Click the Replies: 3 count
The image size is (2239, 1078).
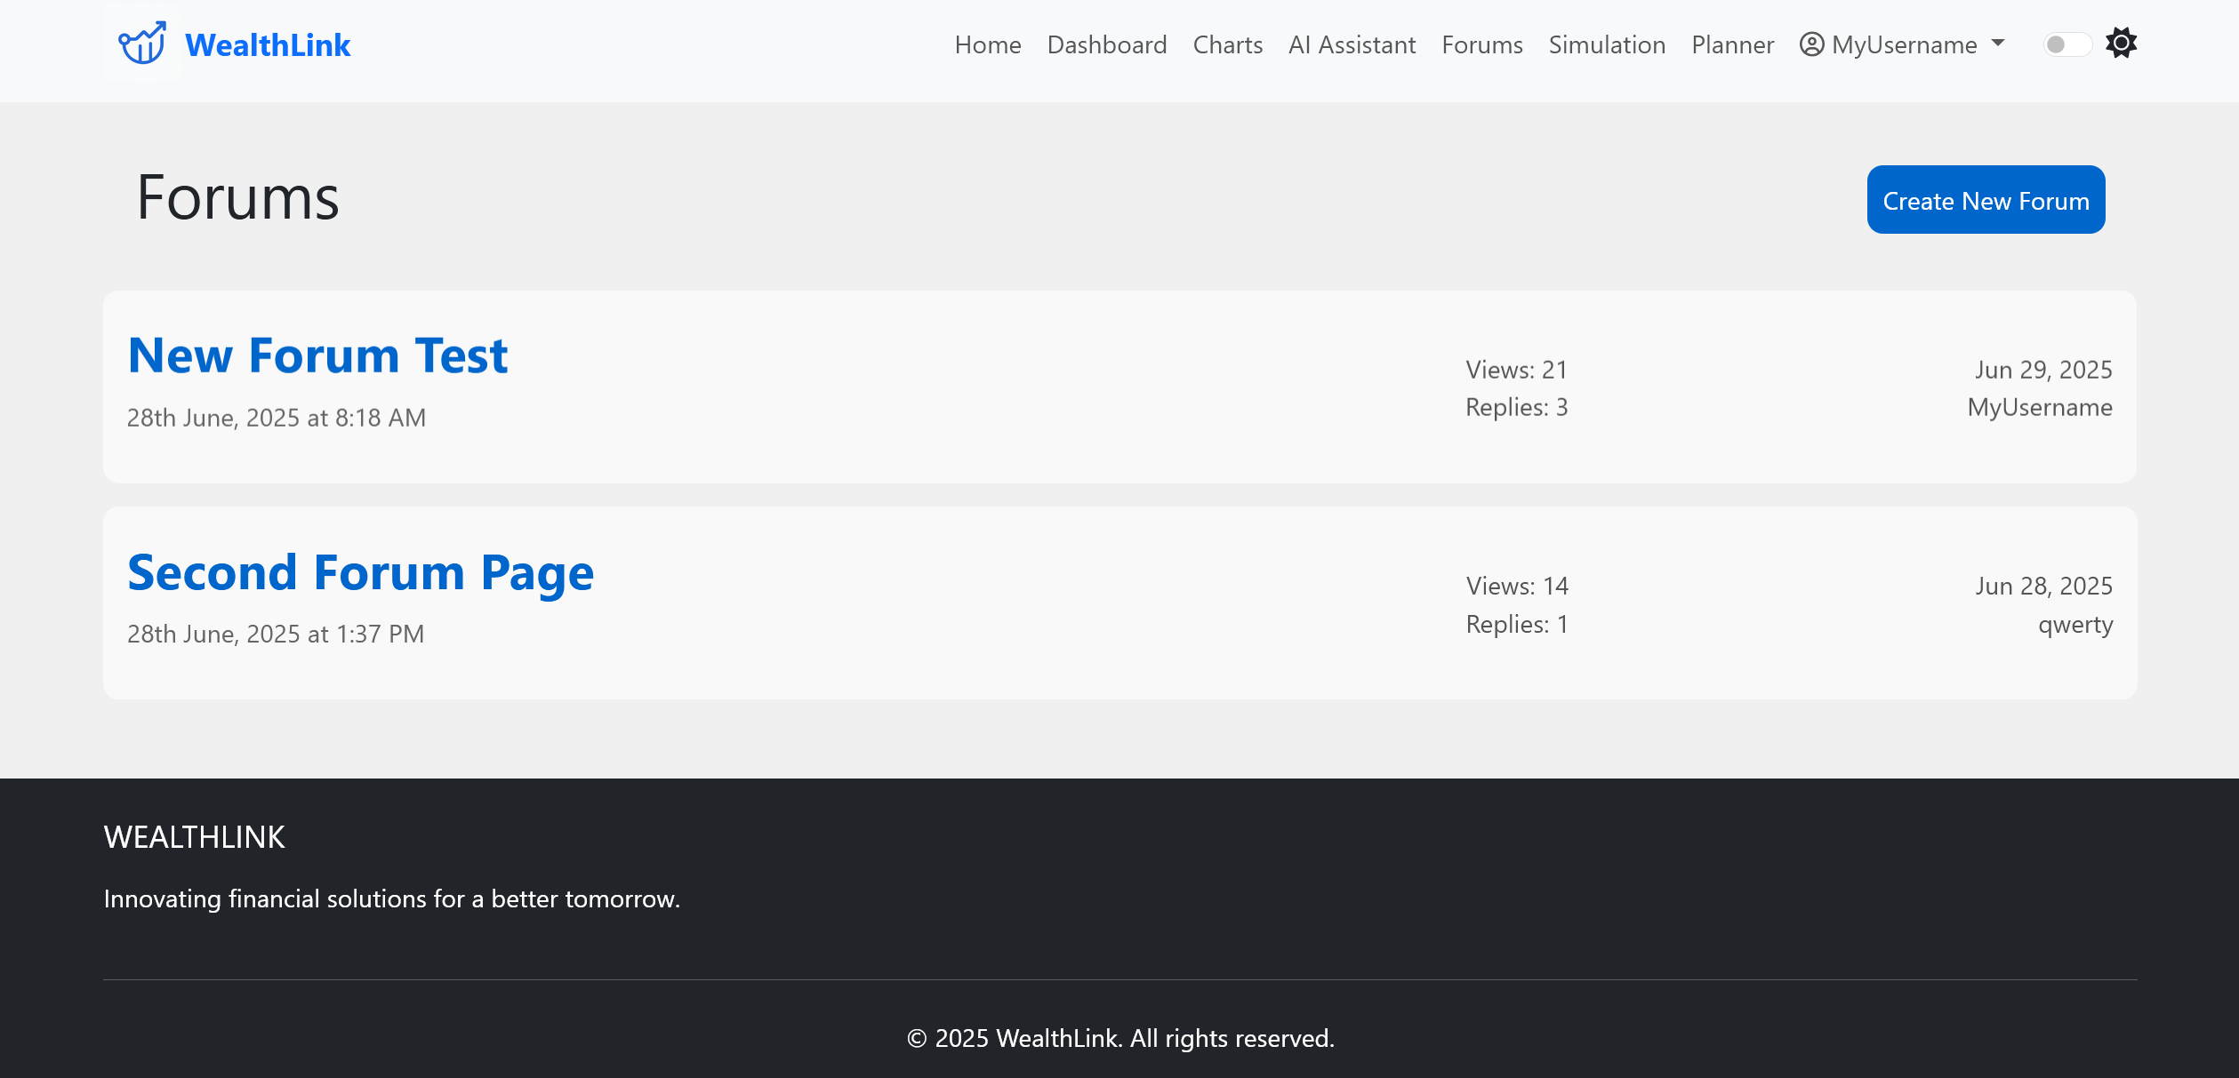click(1516, 407)
